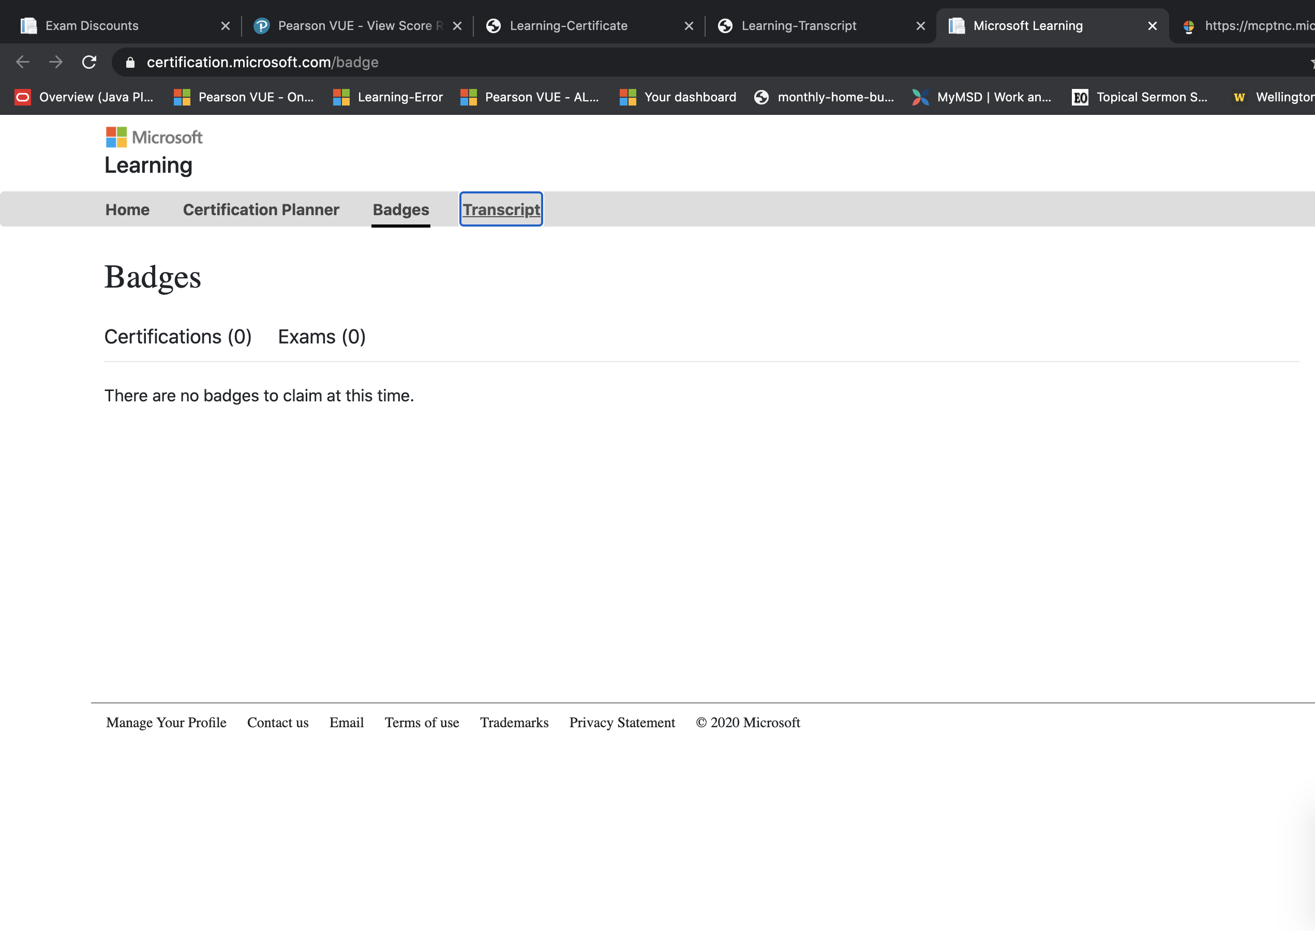The image size is (1315, 931).
Task: Close the Learning-Transcript tab
Action: point(921,26)
